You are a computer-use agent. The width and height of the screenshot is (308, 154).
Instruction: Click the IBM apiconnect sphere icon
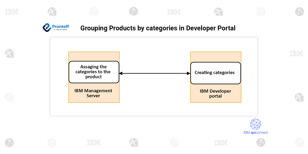256,124
